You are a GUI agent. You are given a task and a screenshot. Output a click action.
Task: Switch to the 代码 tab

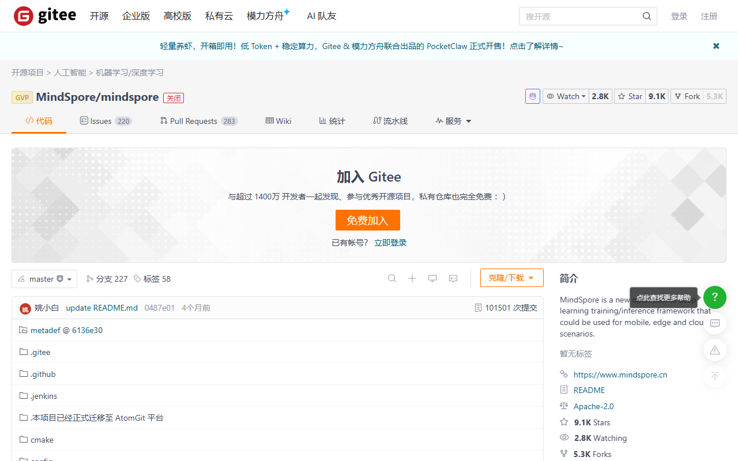(39, 121)
